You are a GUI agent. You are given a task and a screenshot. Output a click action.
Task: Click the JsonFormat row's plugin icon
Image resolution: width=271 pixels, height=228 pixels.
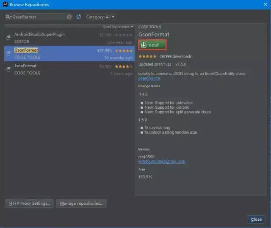[x=9, y=69]
